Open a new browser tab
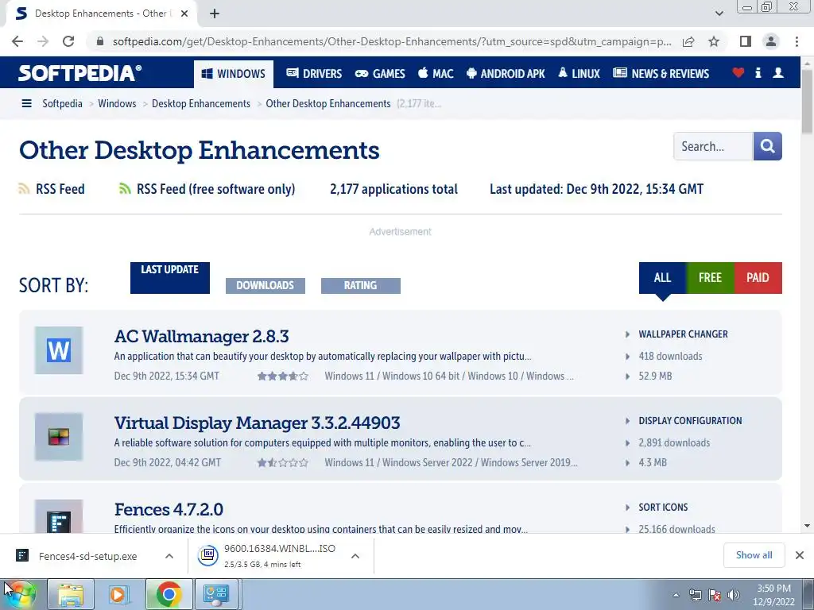The width and height of the screenshot is (814, 610). pyautogui.click(x=215, y=14)
